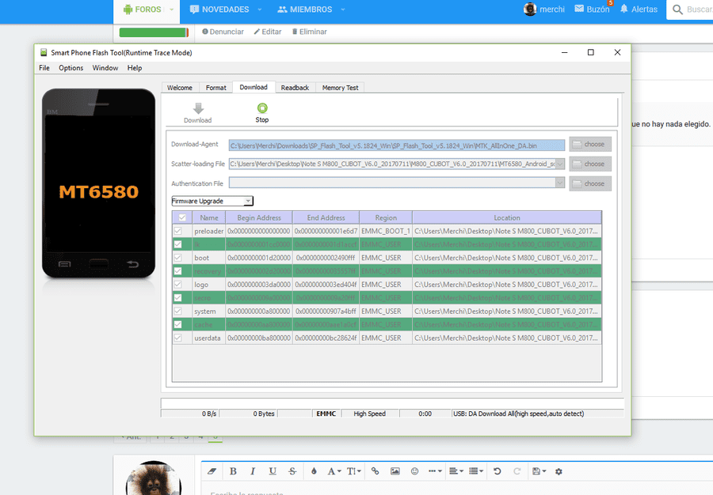Screen dimensions: 713x495
Task: Open the list dropdown in editor
Action: click(x=476, y=471)
